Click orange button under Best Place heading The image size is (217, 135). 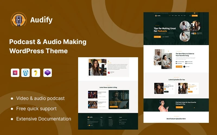179,66
